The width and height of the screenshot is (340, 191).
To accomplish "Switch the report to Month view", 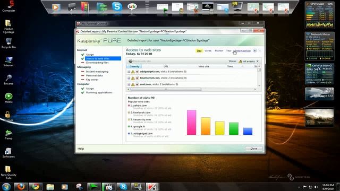I will pyautogui.click(x=219, y=51).
